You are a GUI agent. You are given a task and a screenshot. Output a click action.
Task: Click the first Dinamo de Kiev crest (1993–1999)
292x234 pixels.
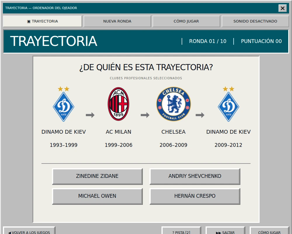pyautogui.click(x=63, y=104)
